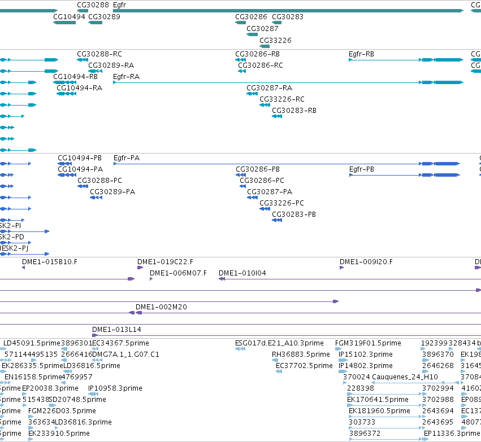The width and height of the screenshot is (481, 442).
Task: Click the 228398 feature label
Action: click(361, 389)
